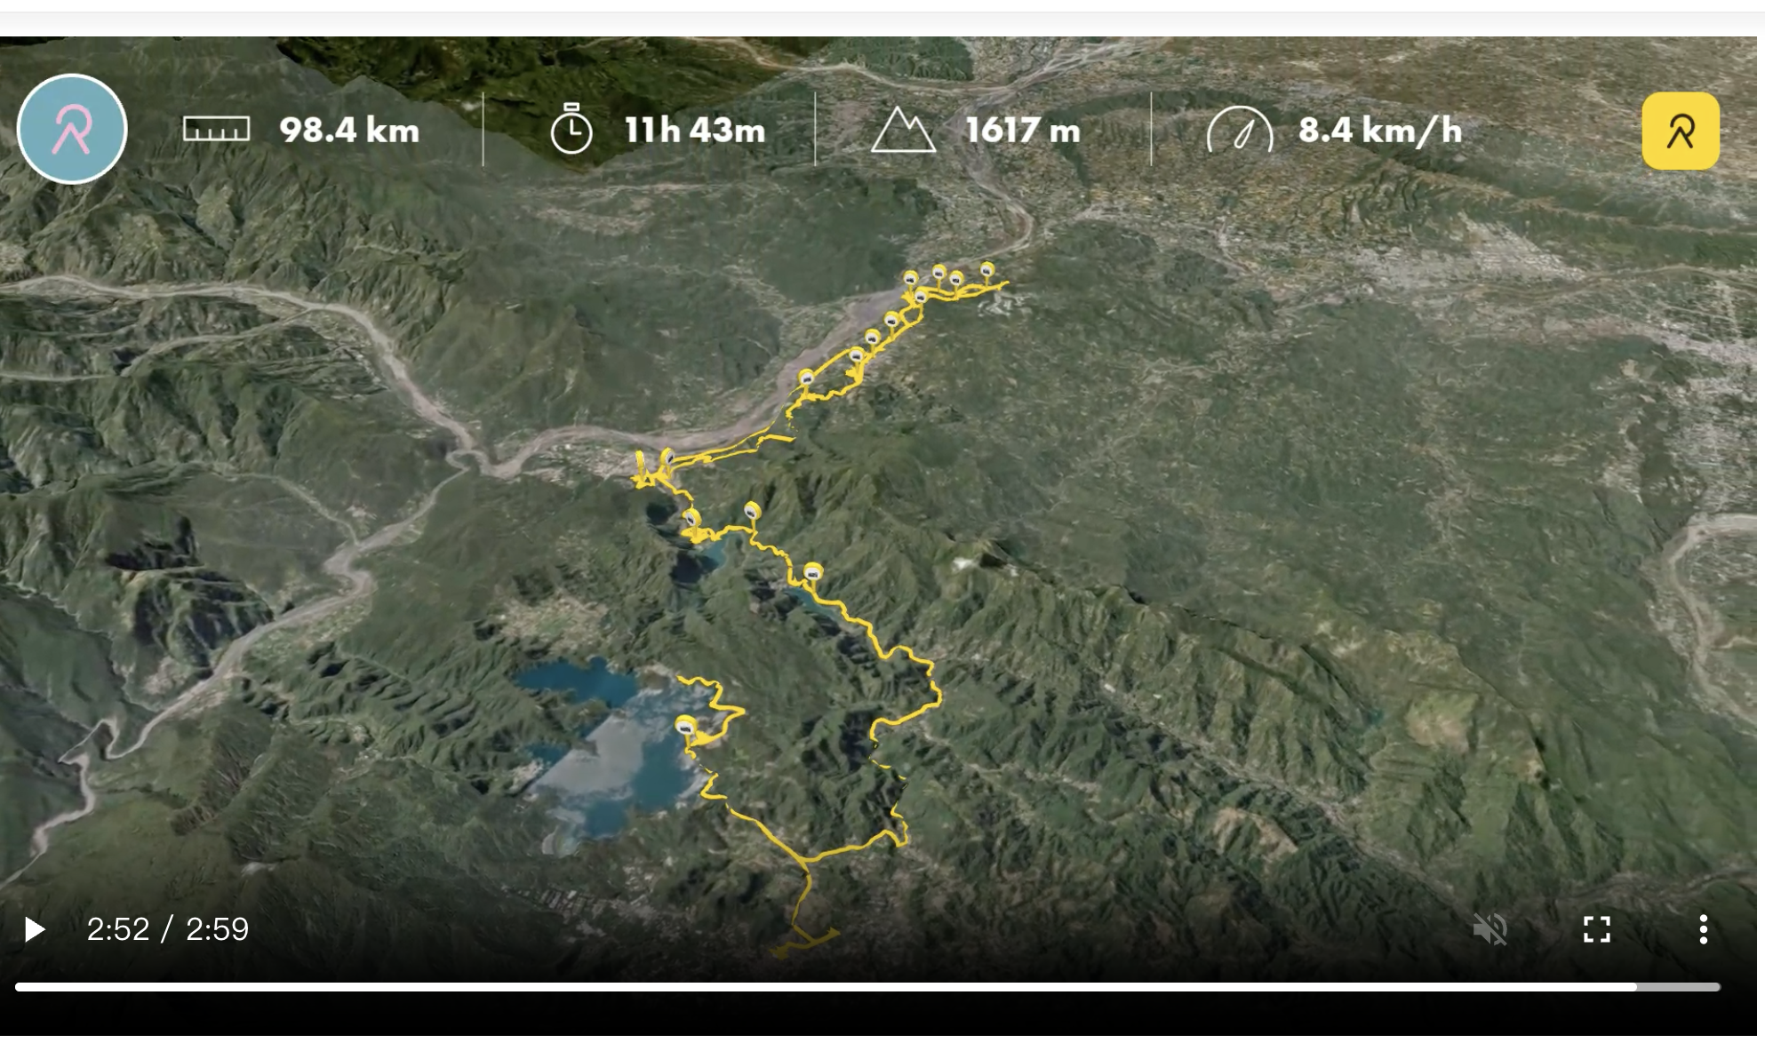This screenshot has width=1765, height=1043.
Task: Click the stopwatch duration icon
Action: 571,129
